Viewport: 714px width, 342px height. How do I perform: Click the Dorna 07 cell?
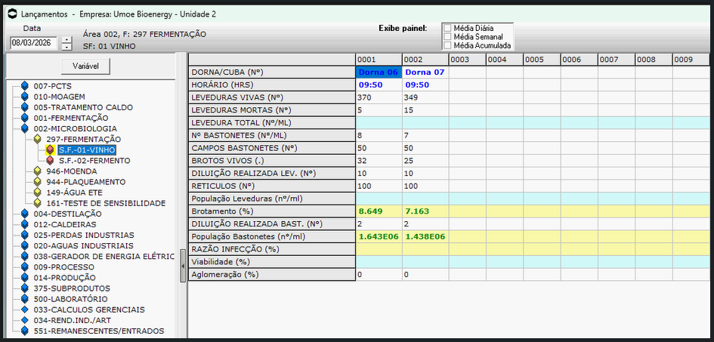[425, 72]
